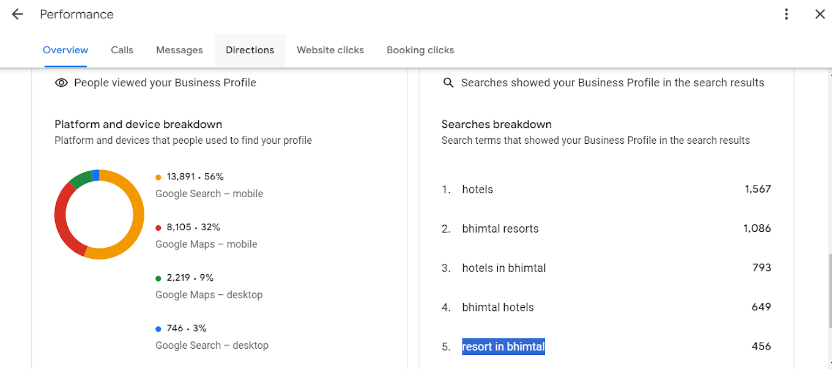Select the Website clicks tab
The width and height of the screenshot is (832, 369).
(330, 50)
